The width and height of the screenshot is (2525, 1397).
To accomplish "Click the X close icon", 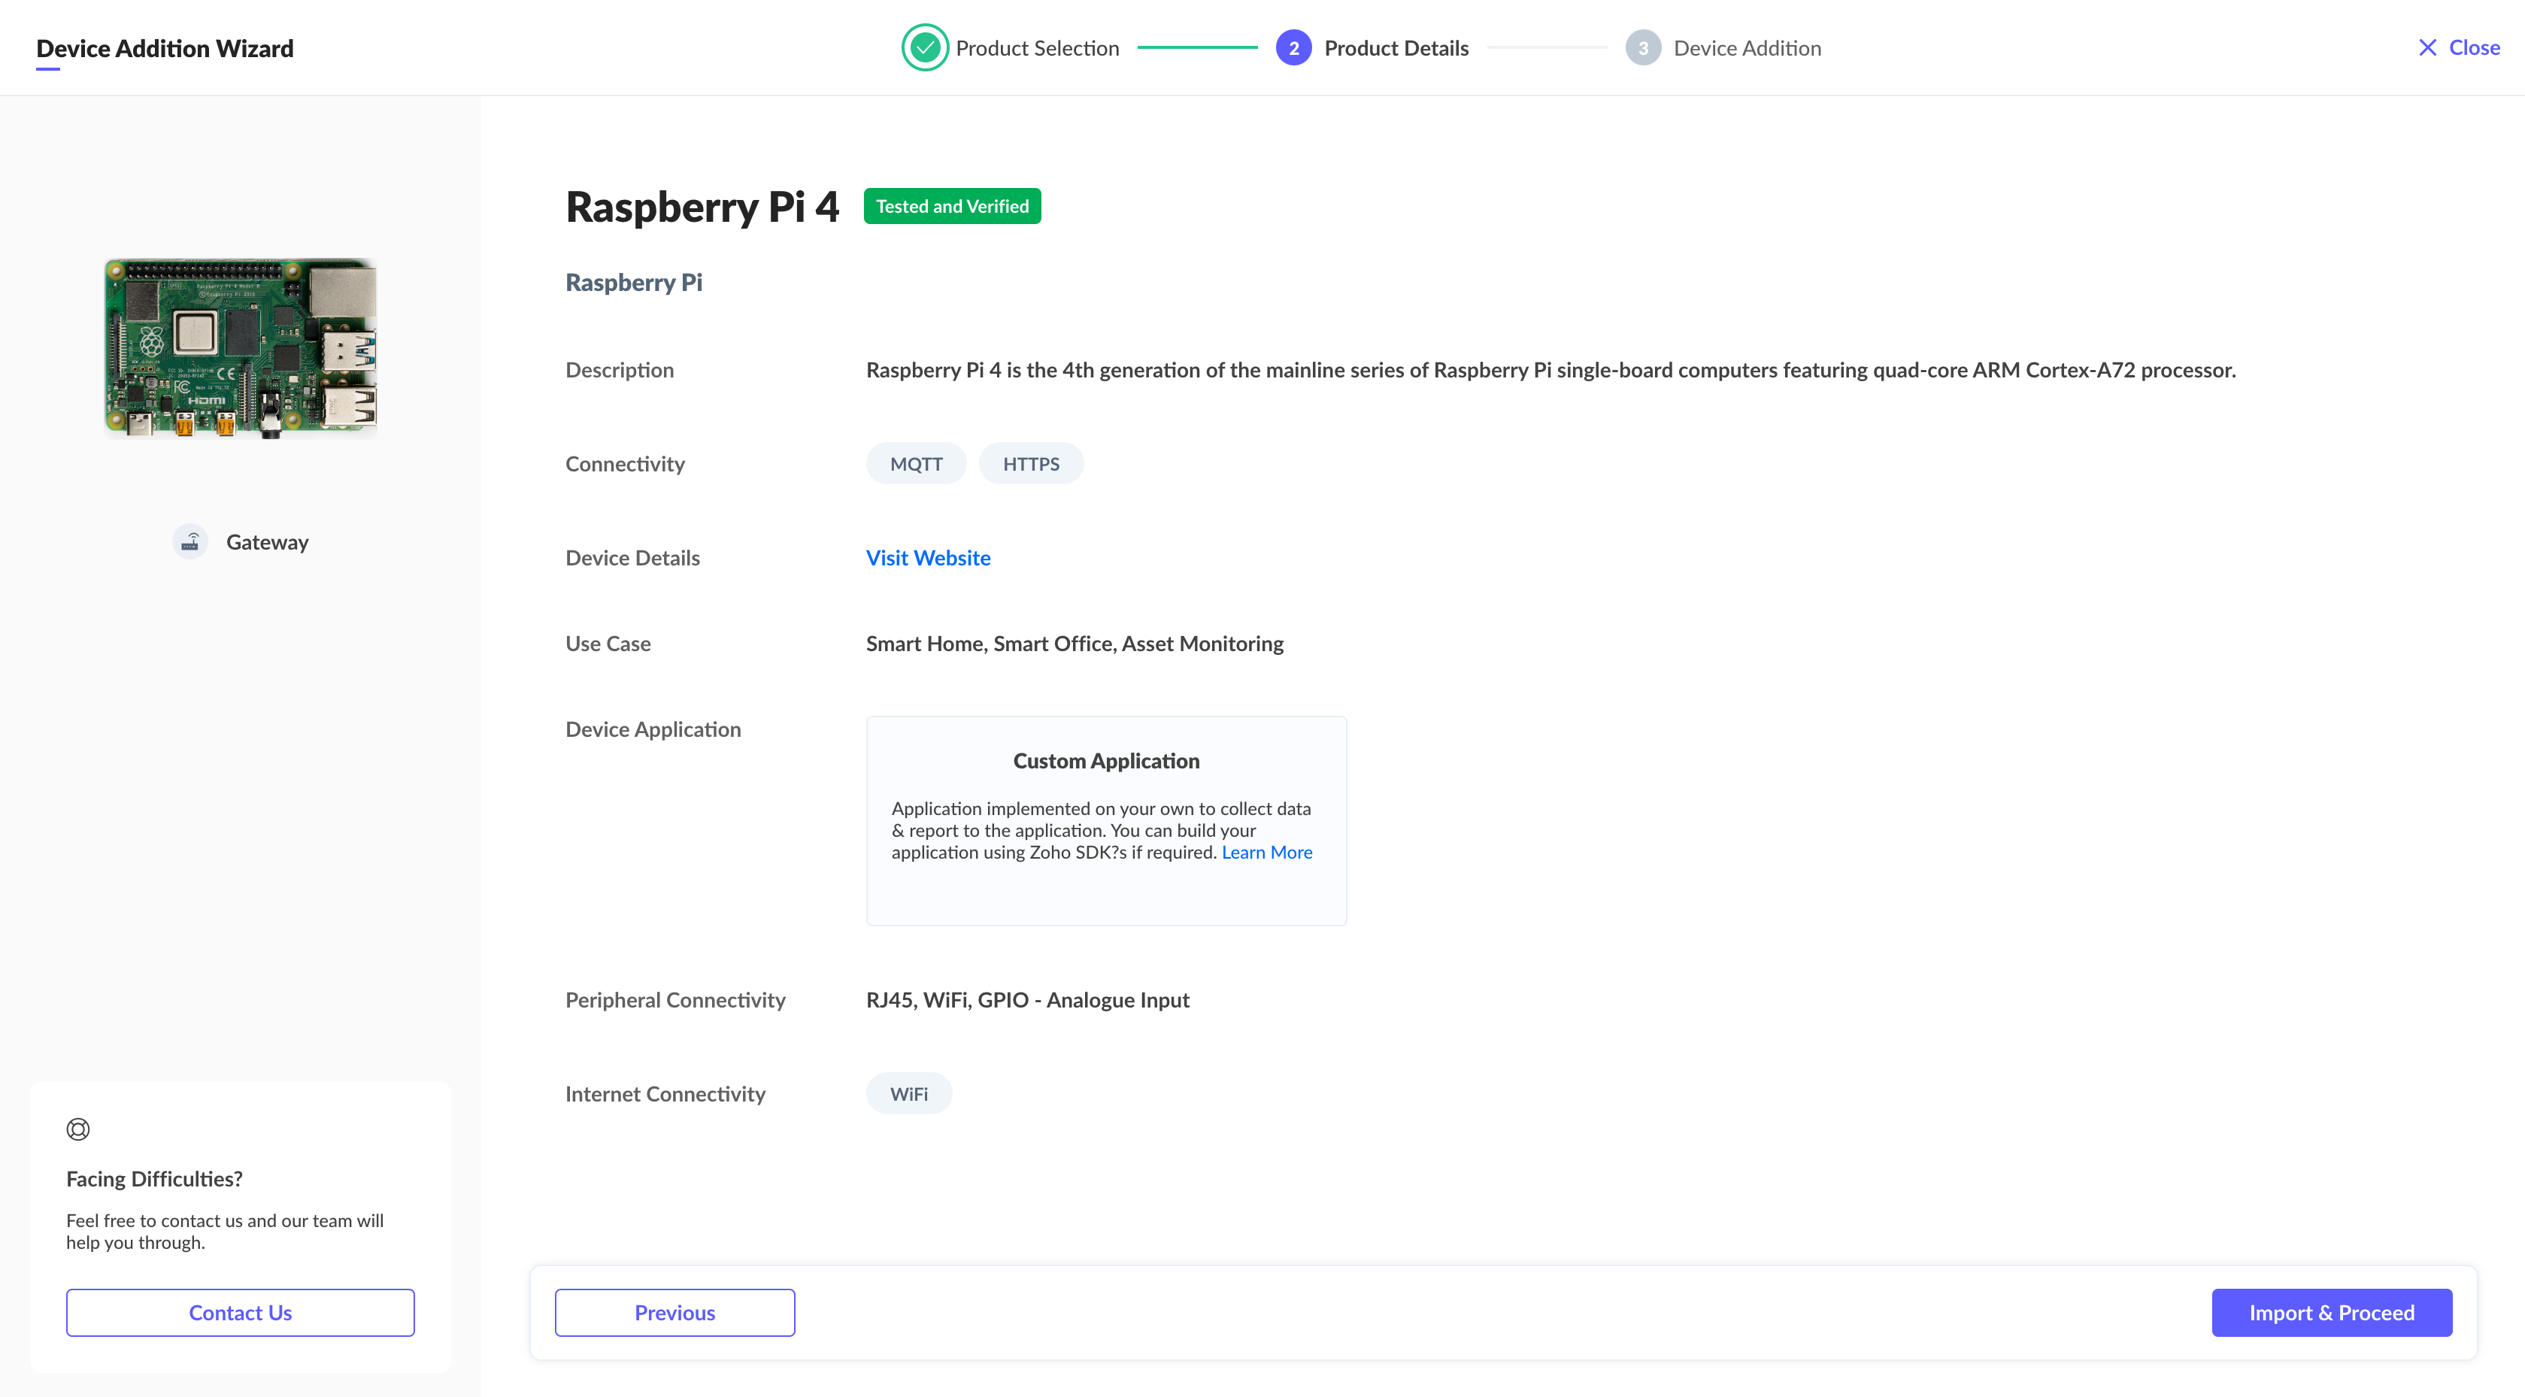I will tap(2427, 48).
